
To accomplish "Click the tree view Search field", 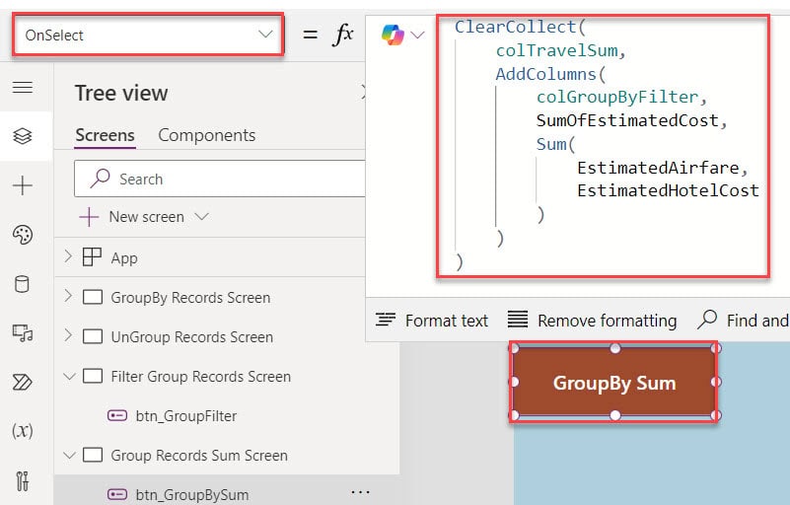I will click(220, 179).
